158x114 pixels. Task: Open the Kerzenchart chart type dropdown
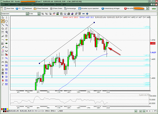(x=27, y=14)
